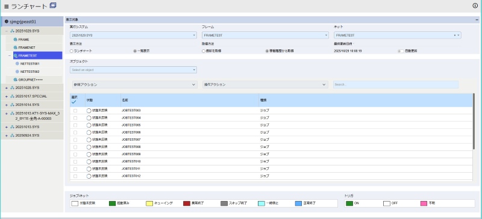The image size is (482, 219).
Task: Select the ランチャート display radio button
Action: pos(71,51)
